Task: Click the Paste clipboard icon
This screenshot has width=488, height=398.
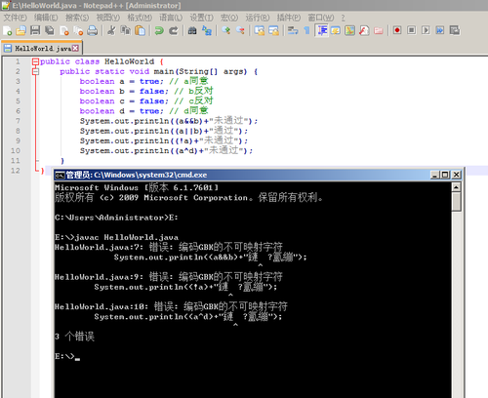Action: (x=140, y=30)
